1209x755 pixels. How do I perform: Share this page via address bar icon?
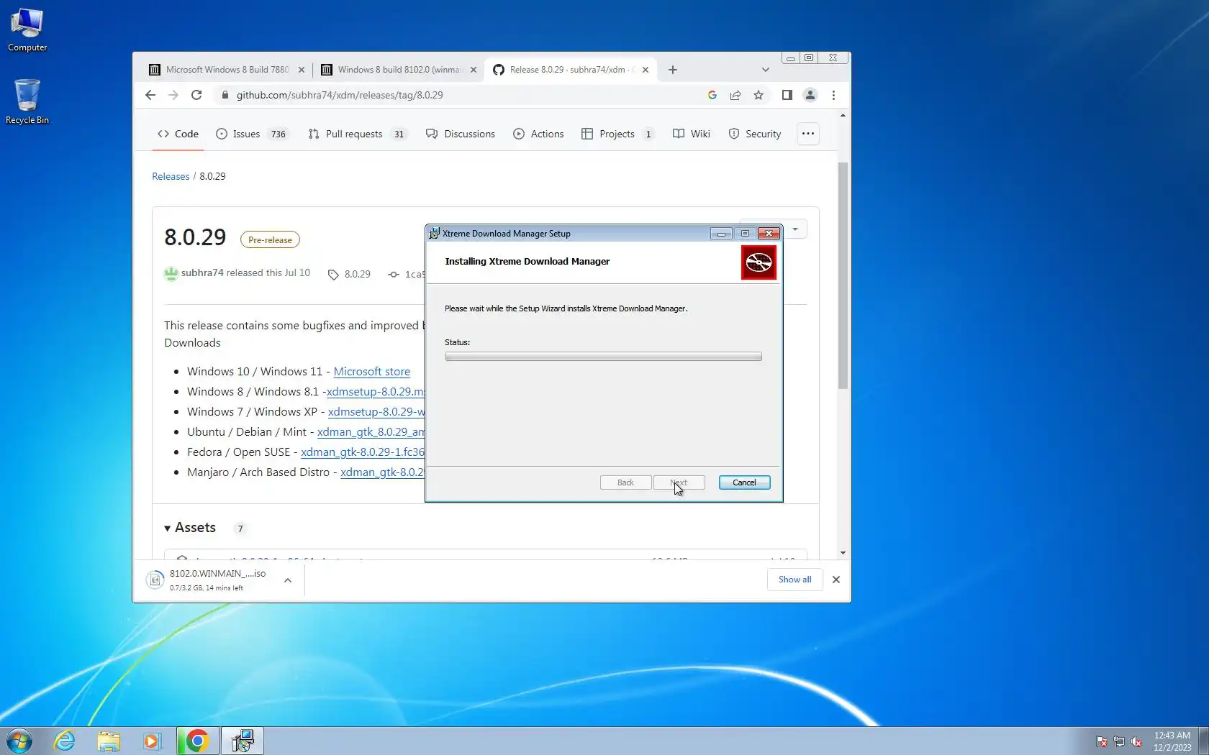[x=735, y=95]
